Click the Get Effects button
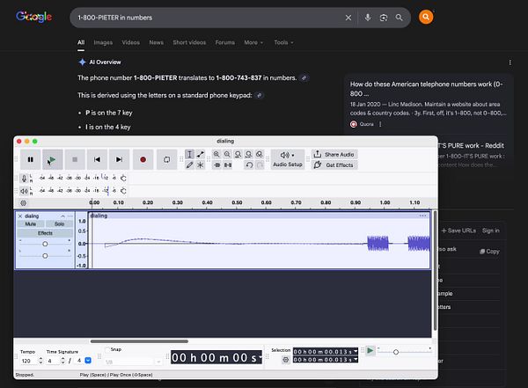Viewport: 528px width, 388px height. point(334,165)
